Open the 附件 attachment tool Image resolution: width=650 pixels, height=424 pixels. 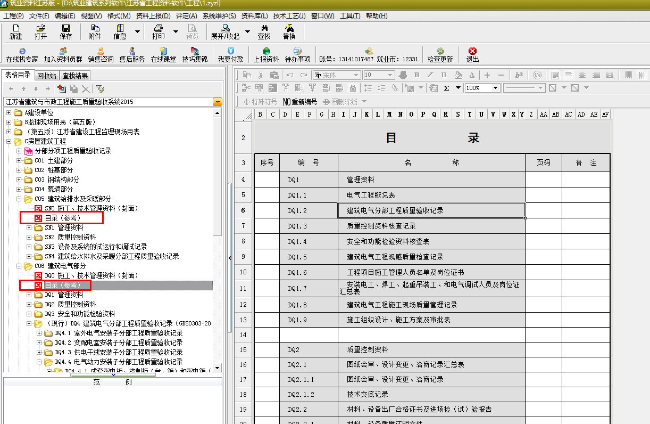(95, 32)
